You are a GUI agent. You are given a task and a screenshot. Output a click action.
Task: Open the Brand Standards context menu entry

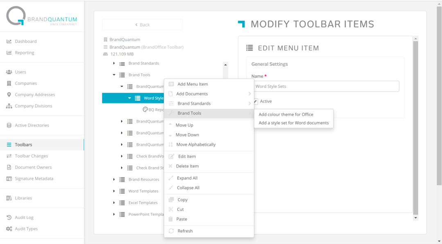click(209, 103)
